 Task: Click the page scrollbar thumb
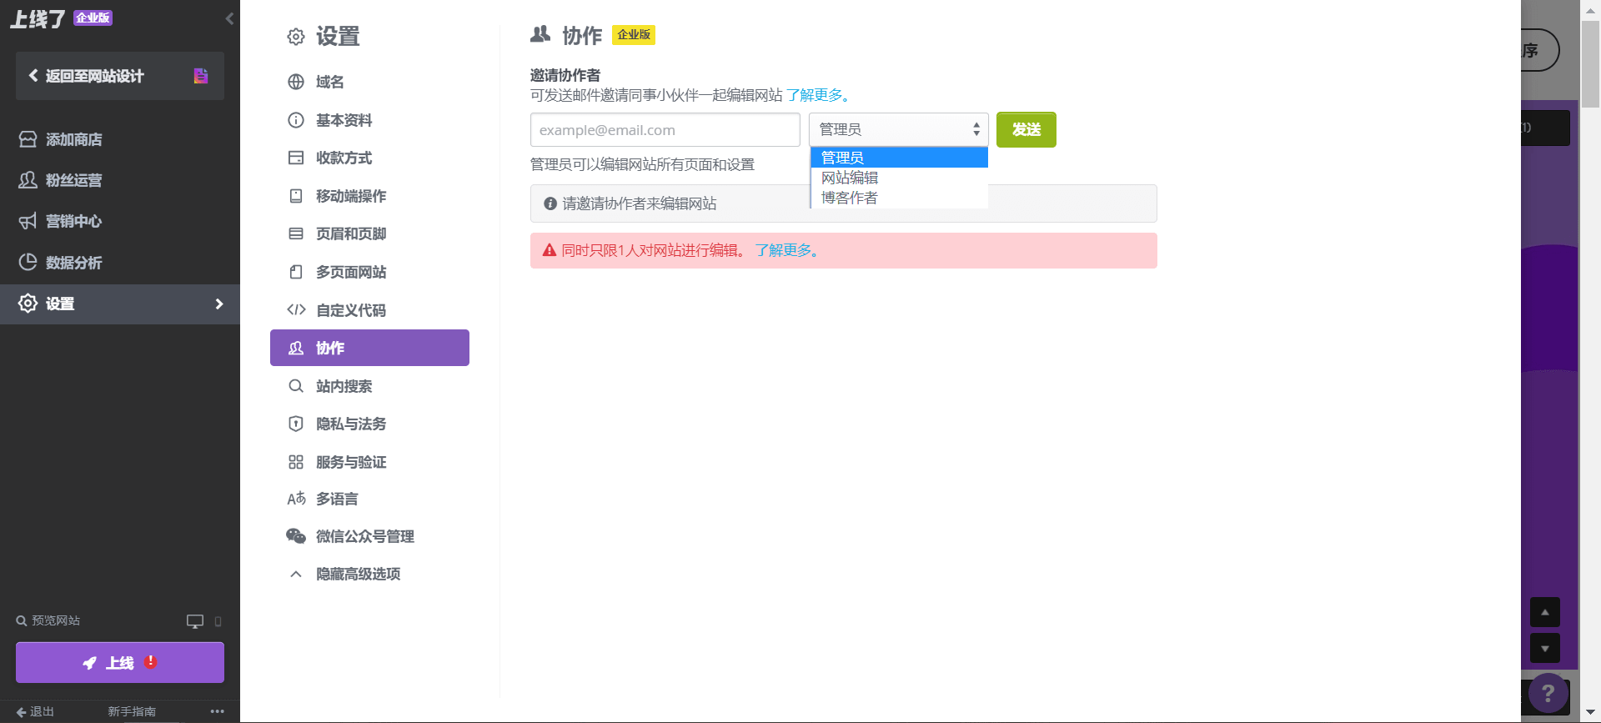1590,63
